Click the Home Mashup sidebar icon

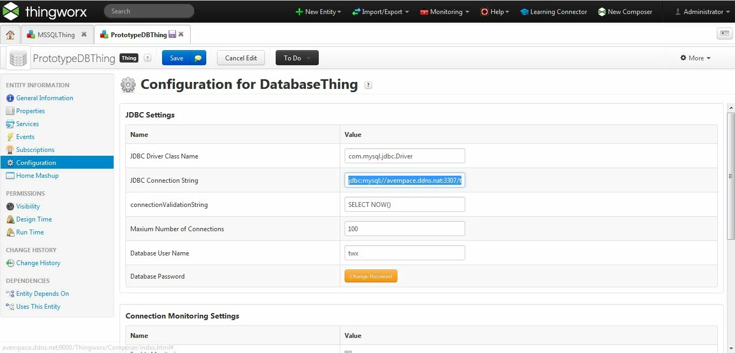(x=10, y=176)
